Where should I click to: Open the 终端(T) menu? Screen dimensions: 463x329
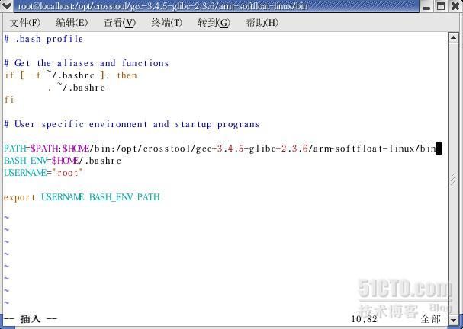tap(166, 23)
